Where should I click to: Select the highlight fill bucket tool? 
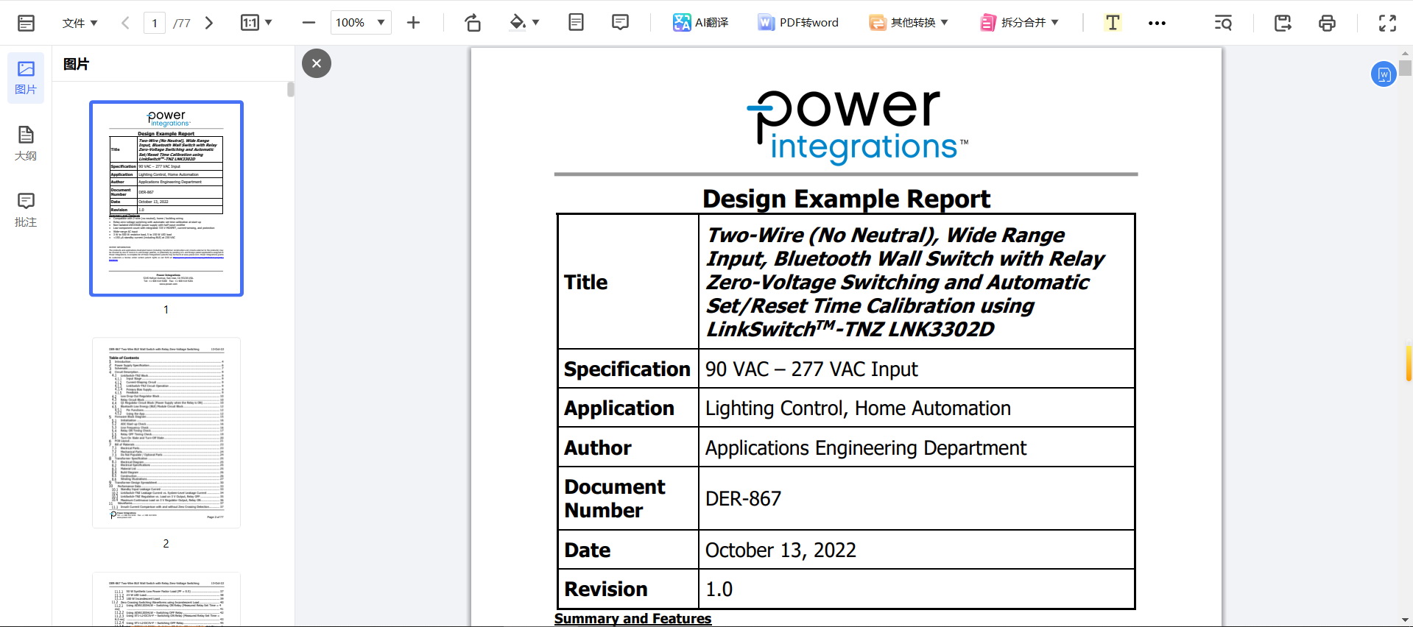[518, 23]
